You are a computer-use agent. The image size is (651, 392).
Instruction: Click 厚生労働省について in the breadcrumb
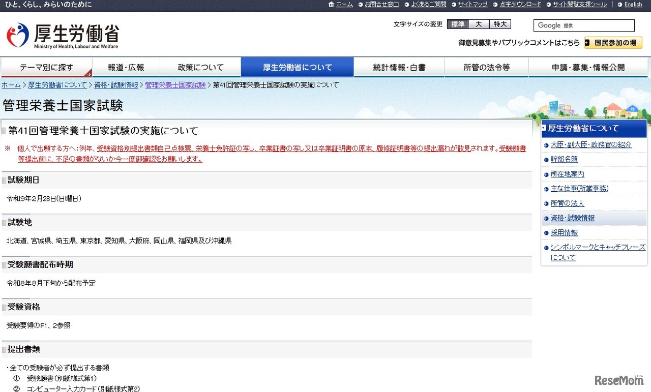[57, 85]
